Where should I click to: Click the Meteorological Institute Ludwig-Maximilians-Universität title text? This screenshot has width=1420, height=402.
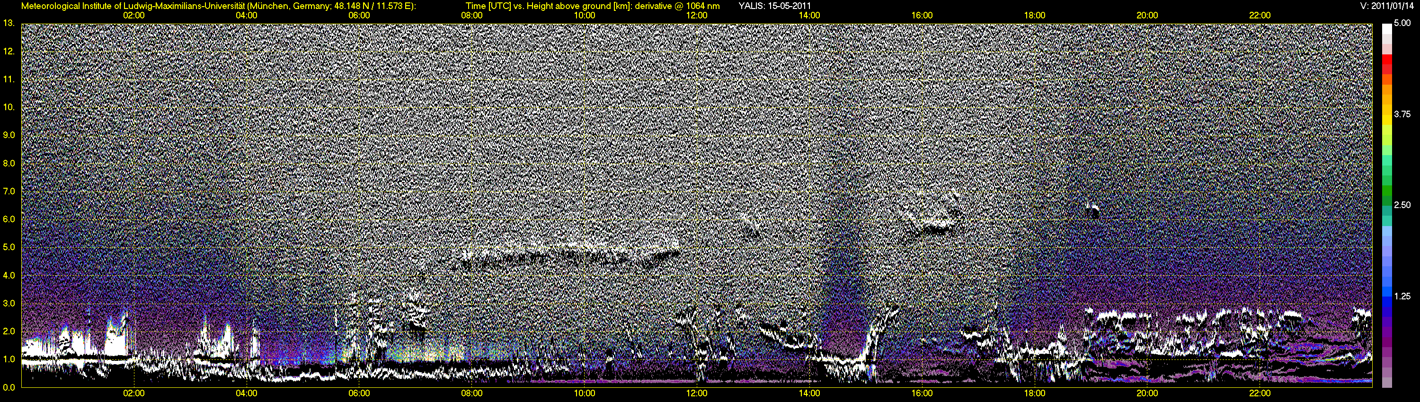(219, 6)
